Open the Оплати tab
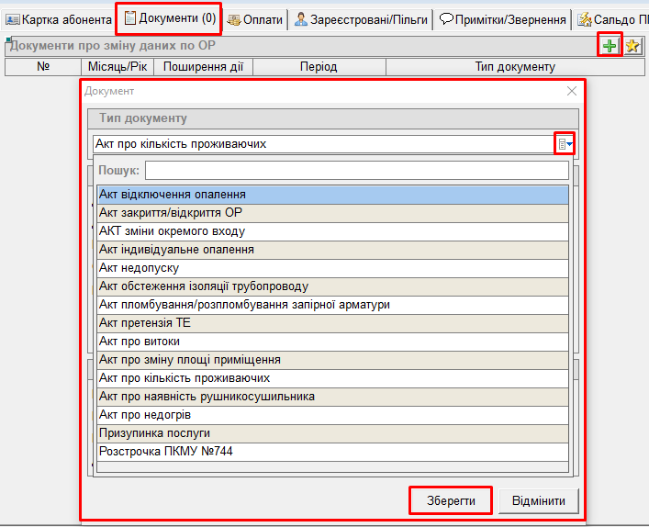This screenshot has width=649, height=527. click(255, 18)
